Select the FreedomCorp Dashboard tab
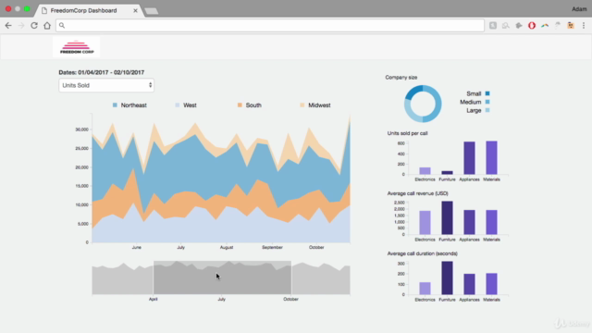Image resolution: width=592 pixels, height=333 pixels. tap(88, 10)
